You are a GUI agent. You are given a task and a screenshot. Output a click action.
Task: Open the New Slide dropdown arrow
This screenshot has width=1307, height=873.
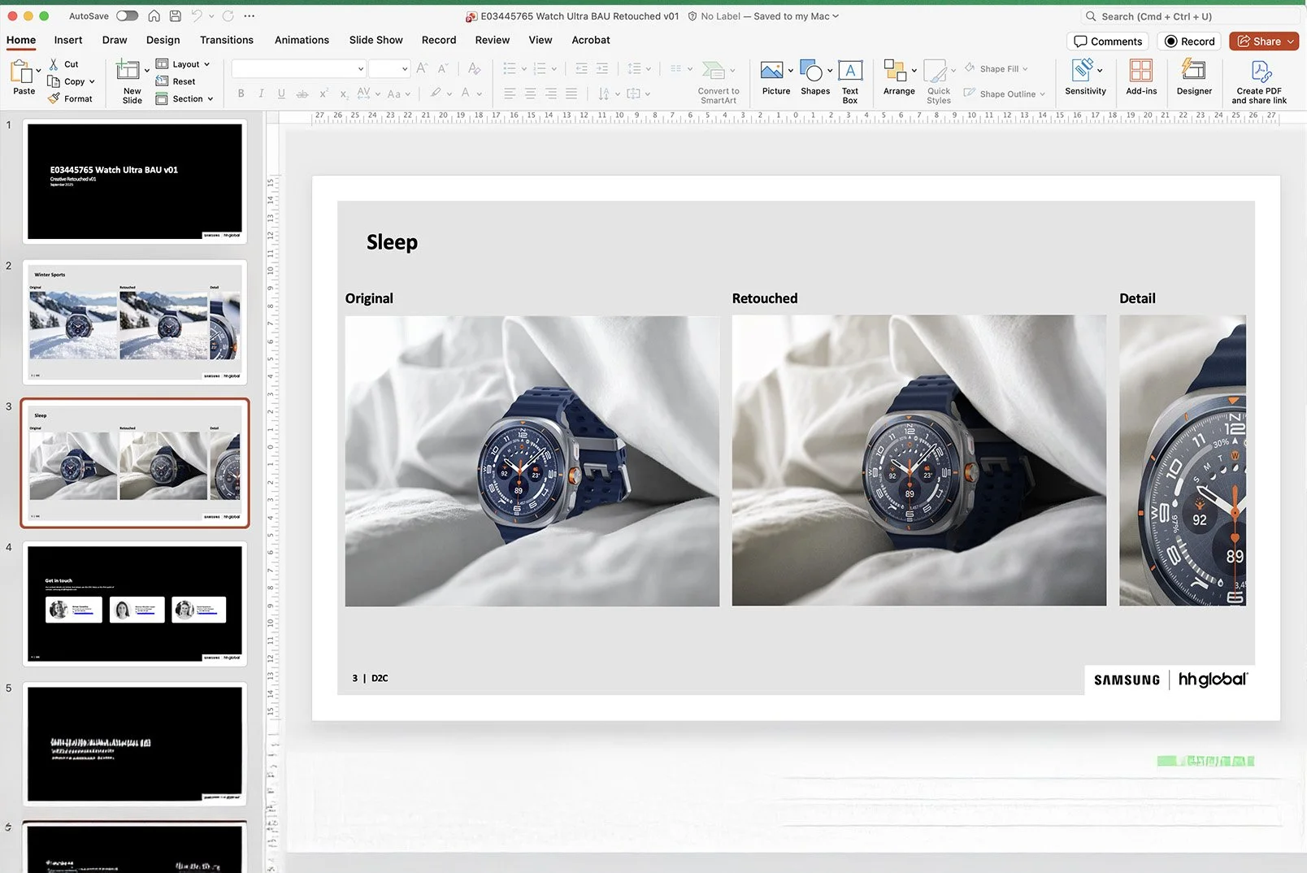coord(147,71)
